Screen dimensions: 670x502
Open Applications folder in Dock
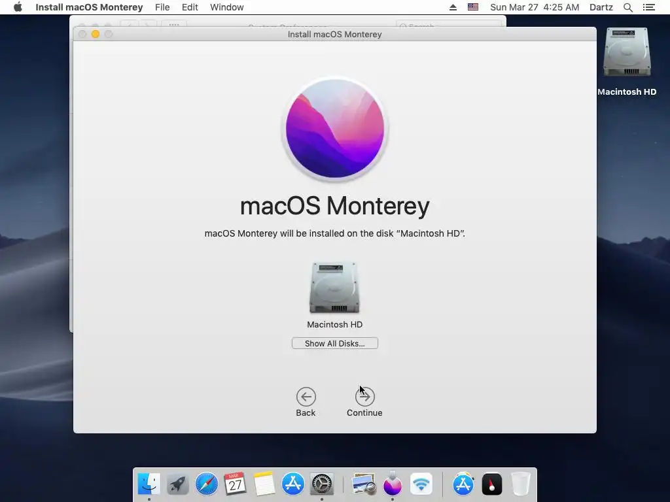pyautogui.click(x=463, y=484)
